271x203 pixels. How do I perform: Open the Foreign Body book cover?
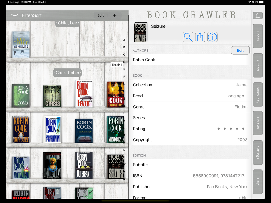pyautogui.click(x=115, y=94)
